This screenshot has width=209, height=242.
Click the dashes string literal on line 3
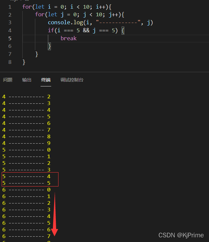click(118, 22)
